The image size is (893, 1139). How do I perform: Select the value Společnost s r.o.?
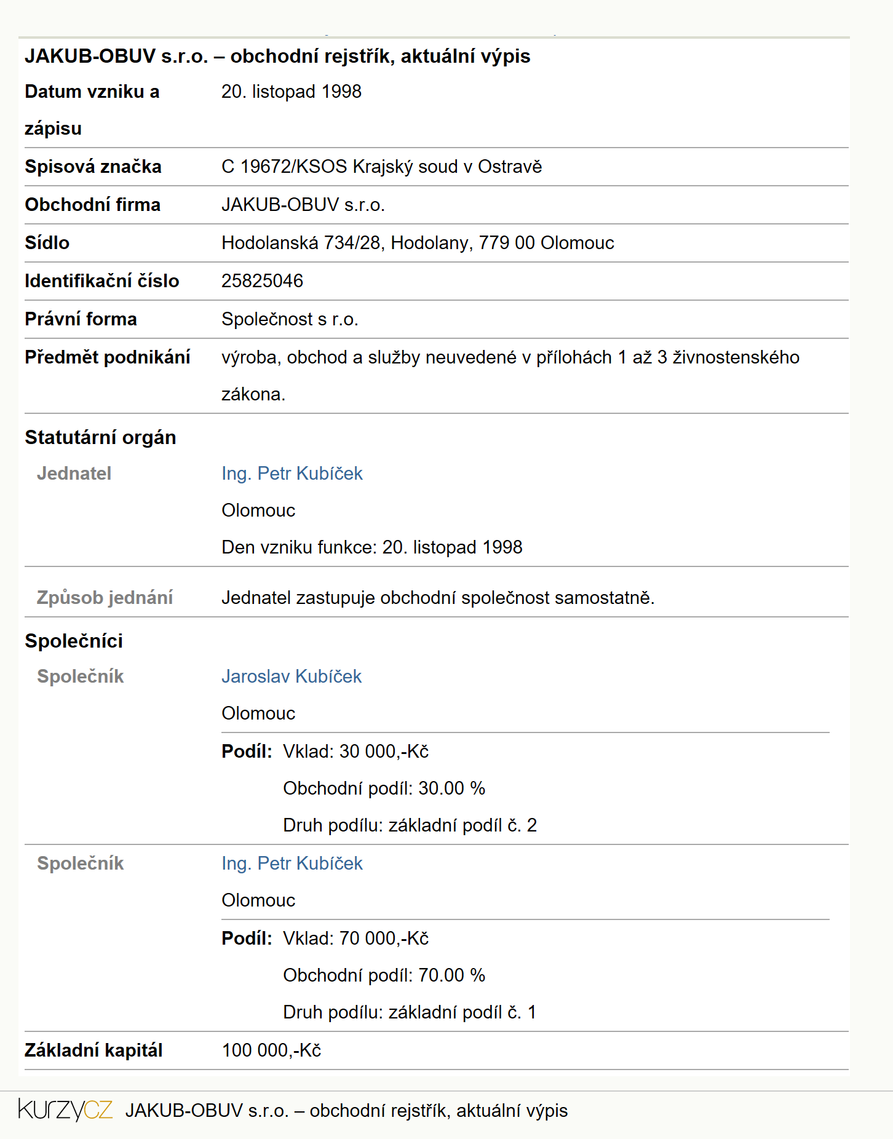pyautogui.click(x=290, y=319)
